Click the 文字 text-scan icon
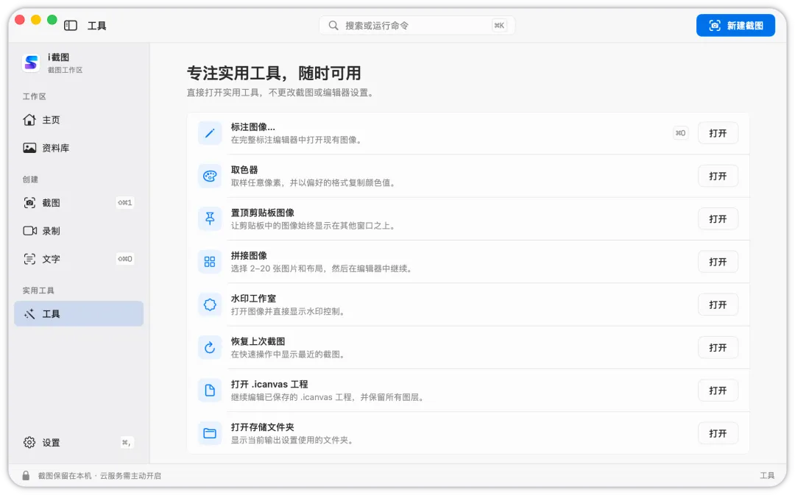Image resolution: width=795 pixels, height=495 pixels. [29, 259]
